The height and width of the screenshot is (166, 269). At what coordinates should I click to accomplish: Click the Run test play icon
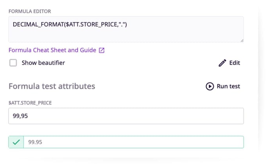[x=210, y=86]
